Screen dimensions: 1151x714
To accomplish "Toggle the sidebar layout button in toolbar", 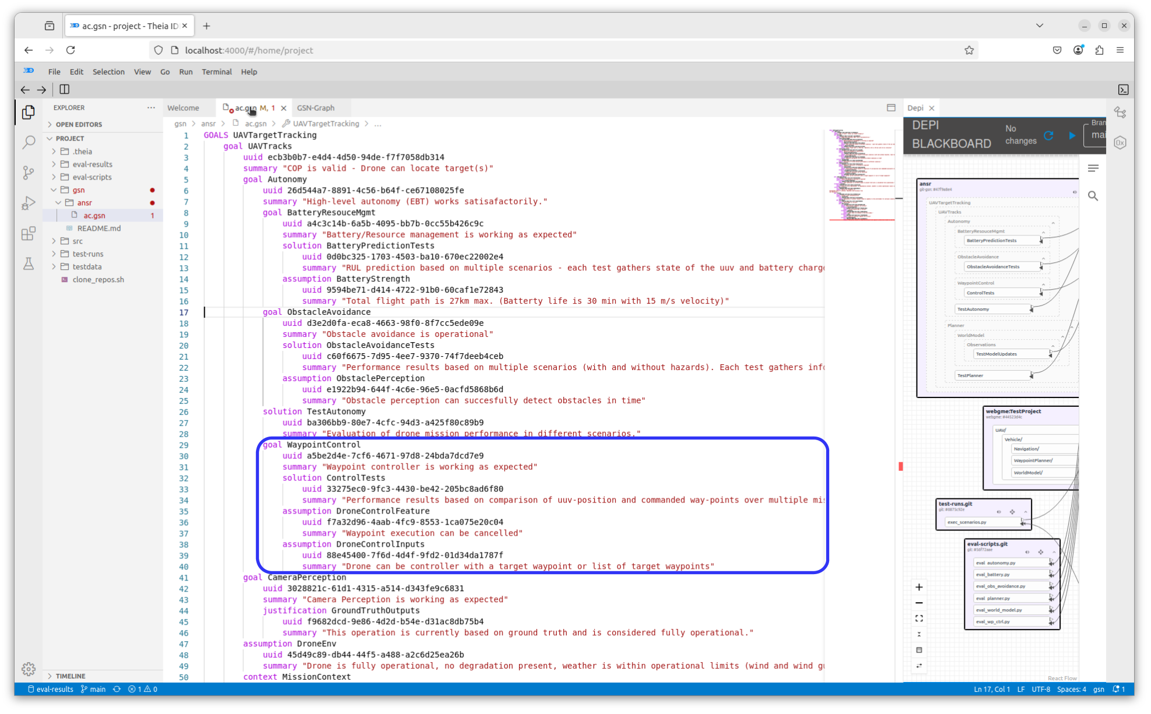I will pyautogui.click(x=65, y=90).
